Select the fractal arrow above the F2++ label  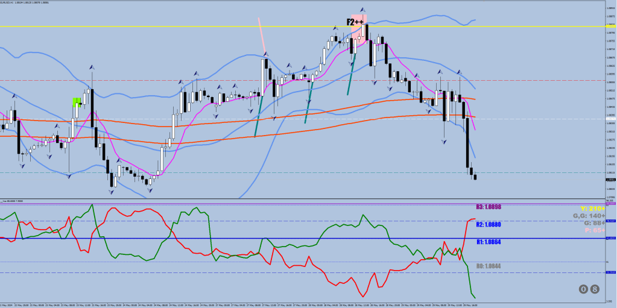362,9
